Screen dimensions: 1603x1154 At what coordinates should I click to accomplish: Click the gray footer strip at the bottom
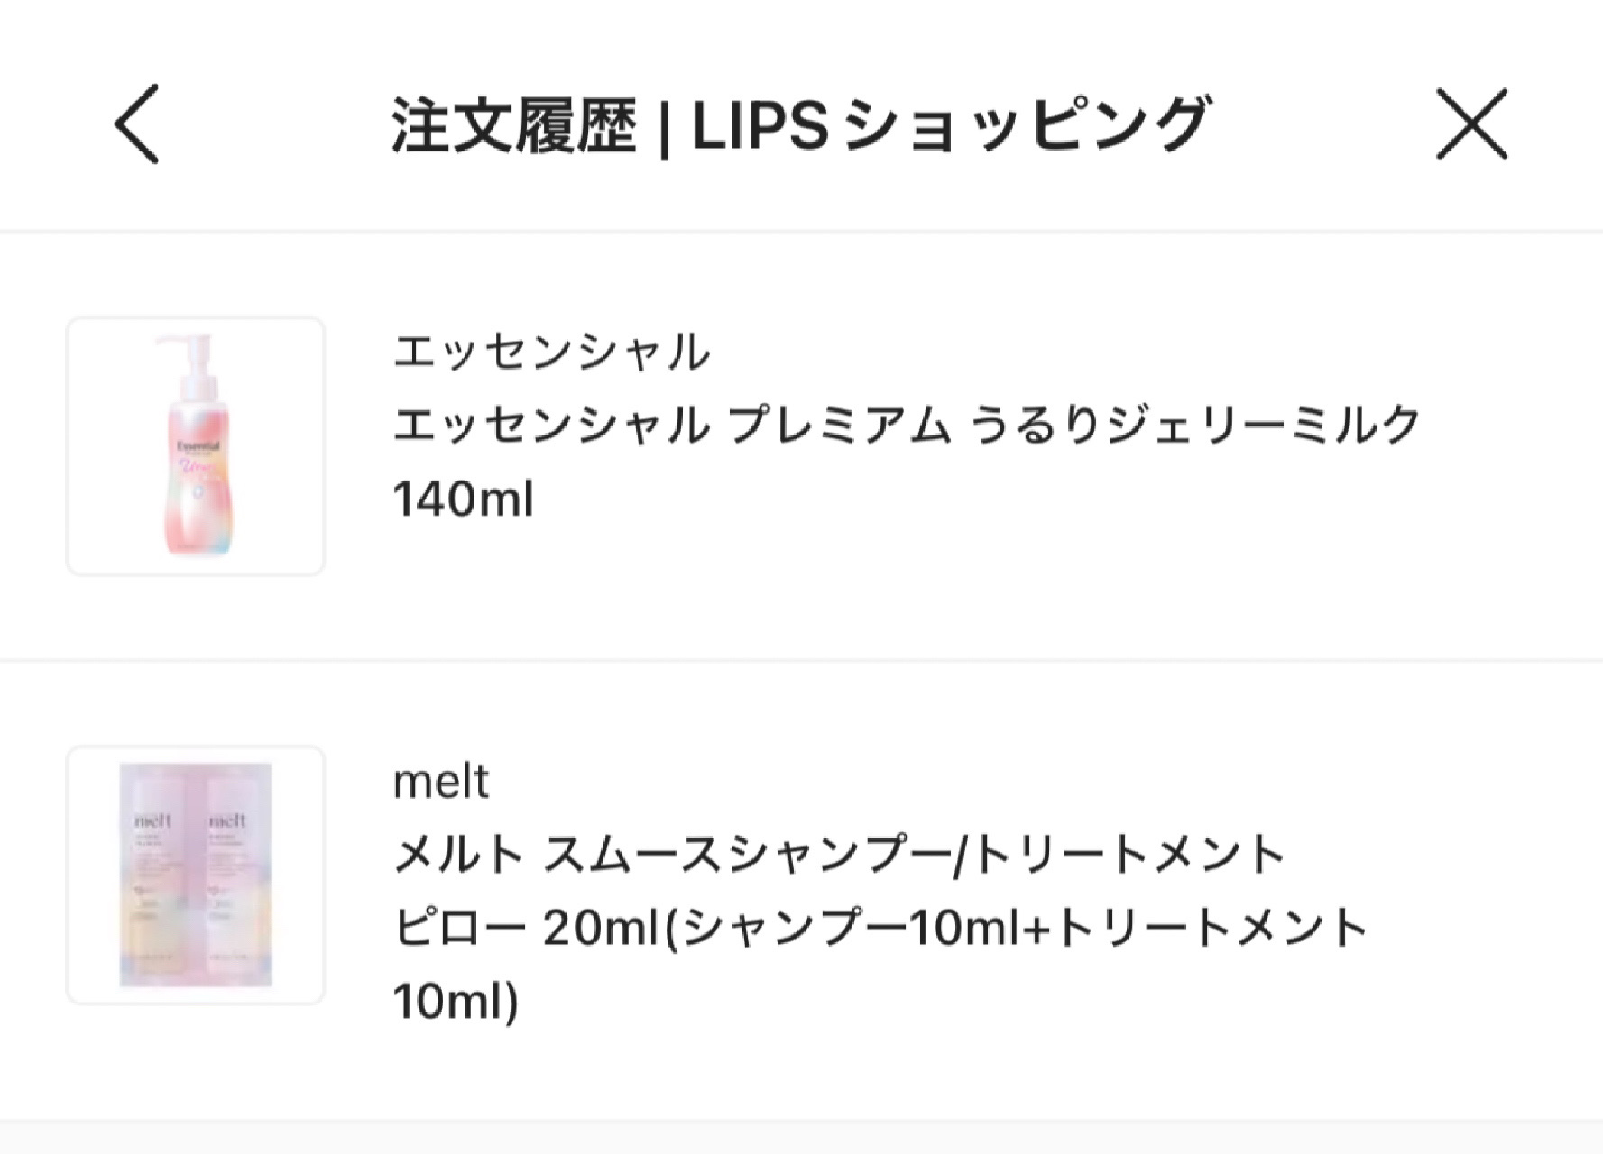tap(801, 1137)
